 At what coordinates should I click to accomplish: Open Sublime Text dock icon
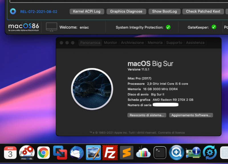tap(127, 153)
